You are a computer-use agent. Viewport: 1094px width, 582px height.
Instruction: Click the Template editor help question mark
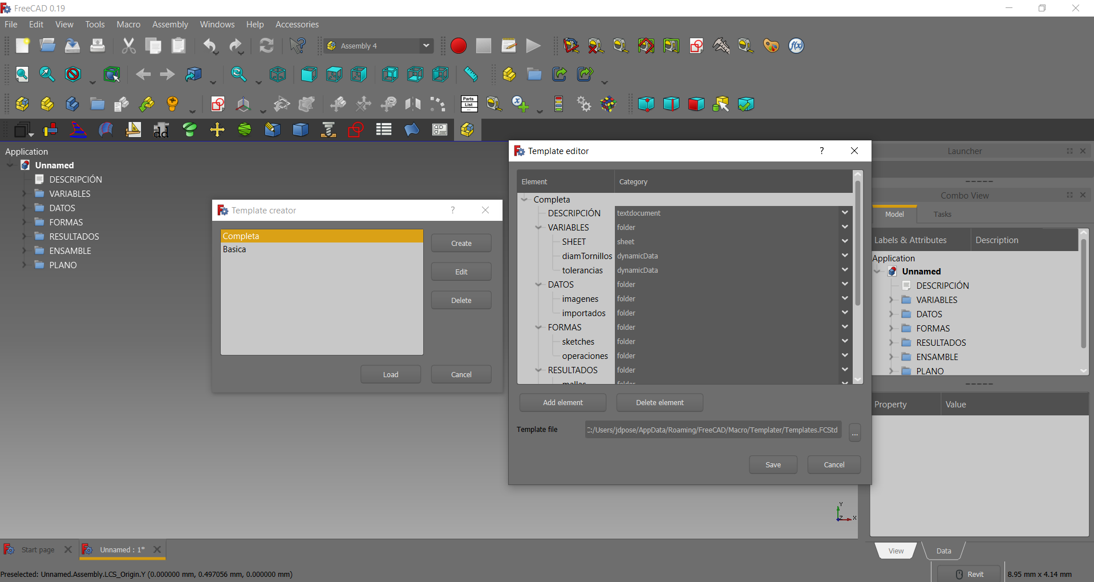point(821,151)
